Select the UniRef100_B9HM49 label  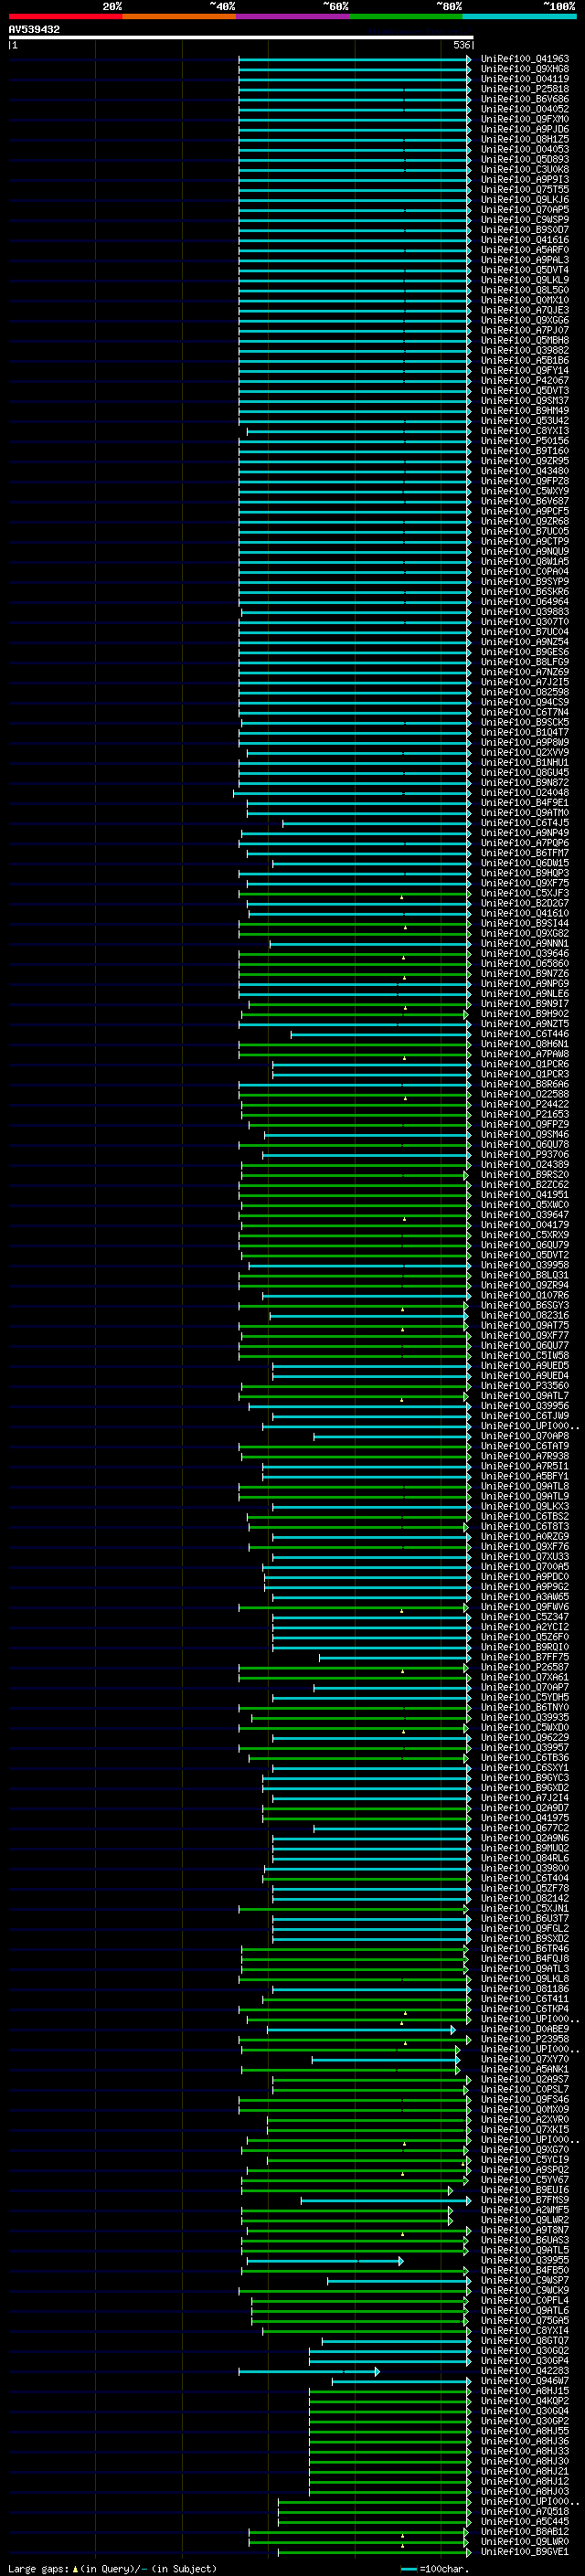[x=525, y=411]
